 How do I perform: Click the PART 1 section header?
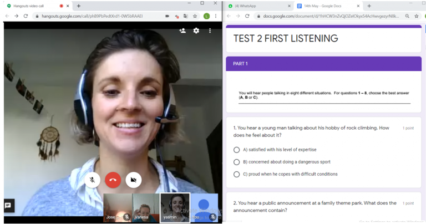point(323,64)
